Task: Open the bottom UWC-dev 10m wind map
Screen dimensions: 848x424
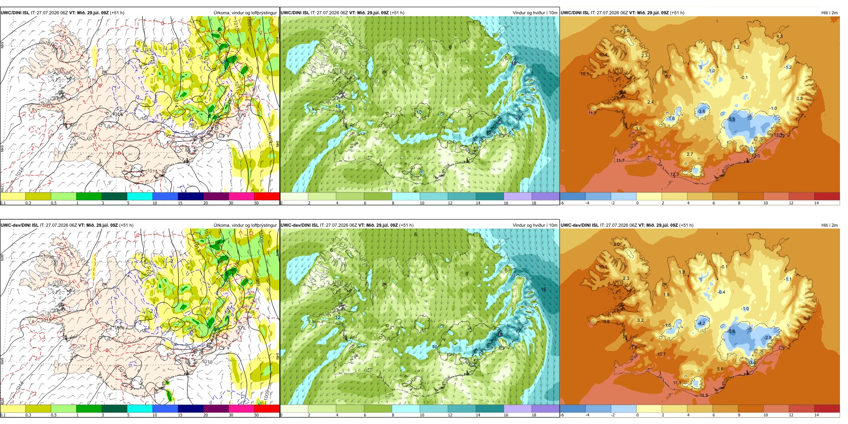Action: (420, 317)
